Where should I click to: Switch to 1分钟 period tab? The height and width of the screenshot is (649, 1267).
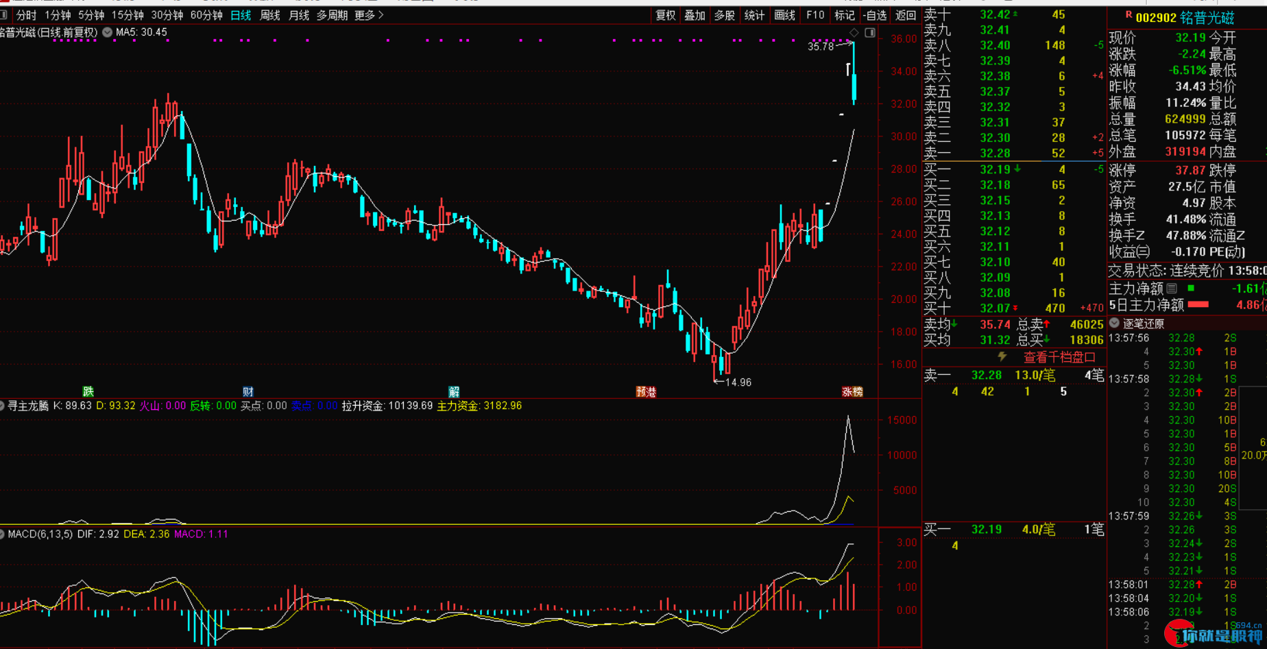(58, 15)
